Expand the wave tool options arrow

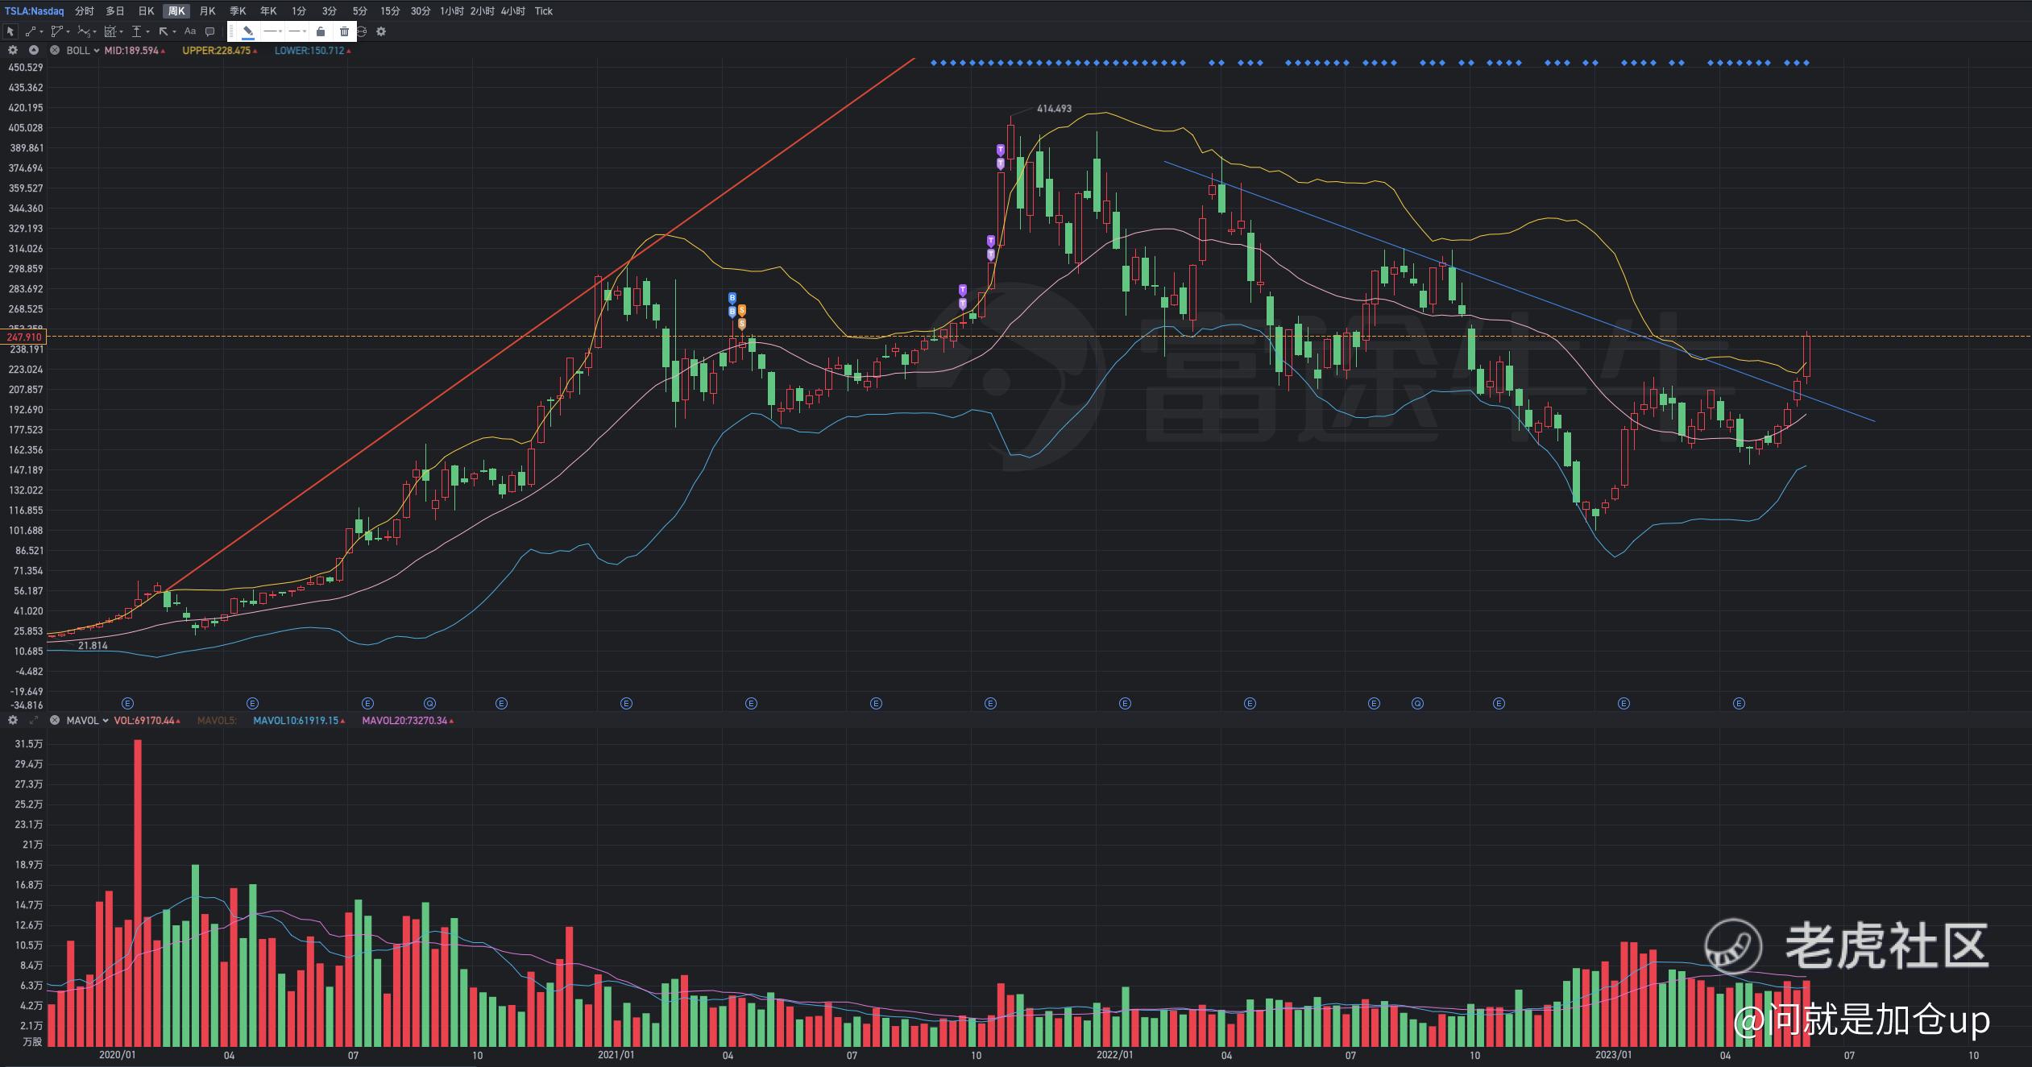(x=95, y=31)
